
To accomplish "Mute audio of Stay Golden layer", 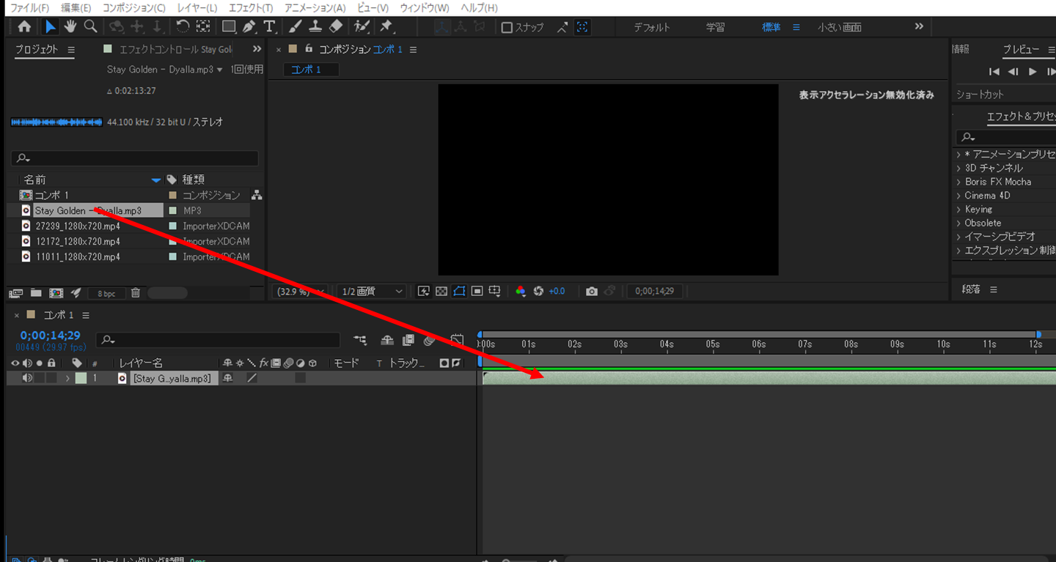I will click(x=27, y=378).
